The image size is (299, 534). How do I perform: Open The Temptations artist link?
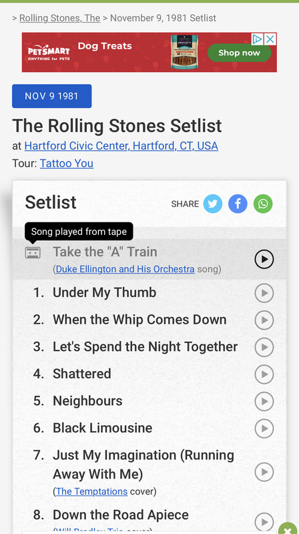(x=91, y=491)
